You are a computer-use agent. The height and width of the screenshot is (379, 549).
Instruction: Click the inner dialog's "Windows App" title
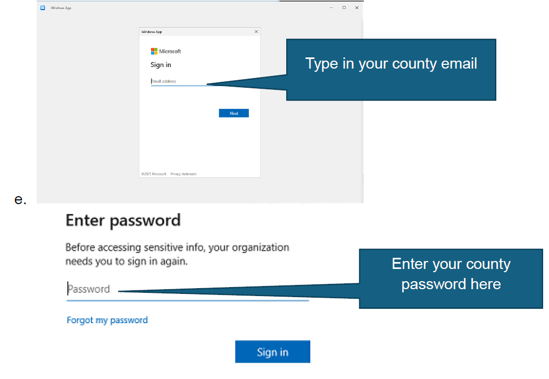[152, 32]
